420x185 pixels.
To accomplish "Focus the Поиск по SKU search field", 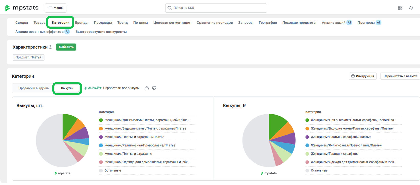I will tap(216, 8).
